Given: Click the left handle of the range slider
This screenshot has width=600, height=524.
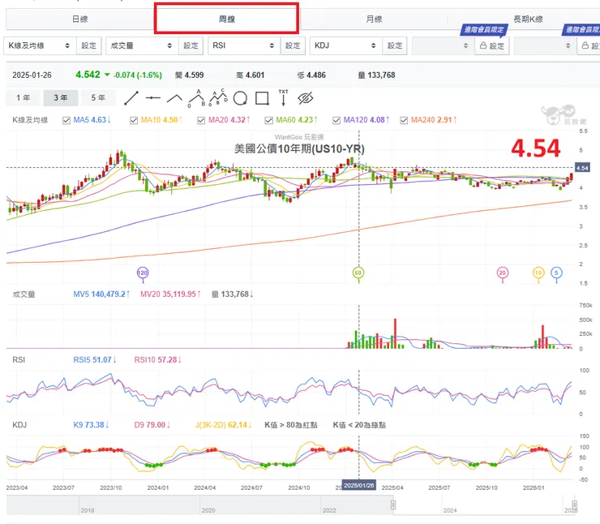Looking at the screenshot, I should (x=393, y=505).
